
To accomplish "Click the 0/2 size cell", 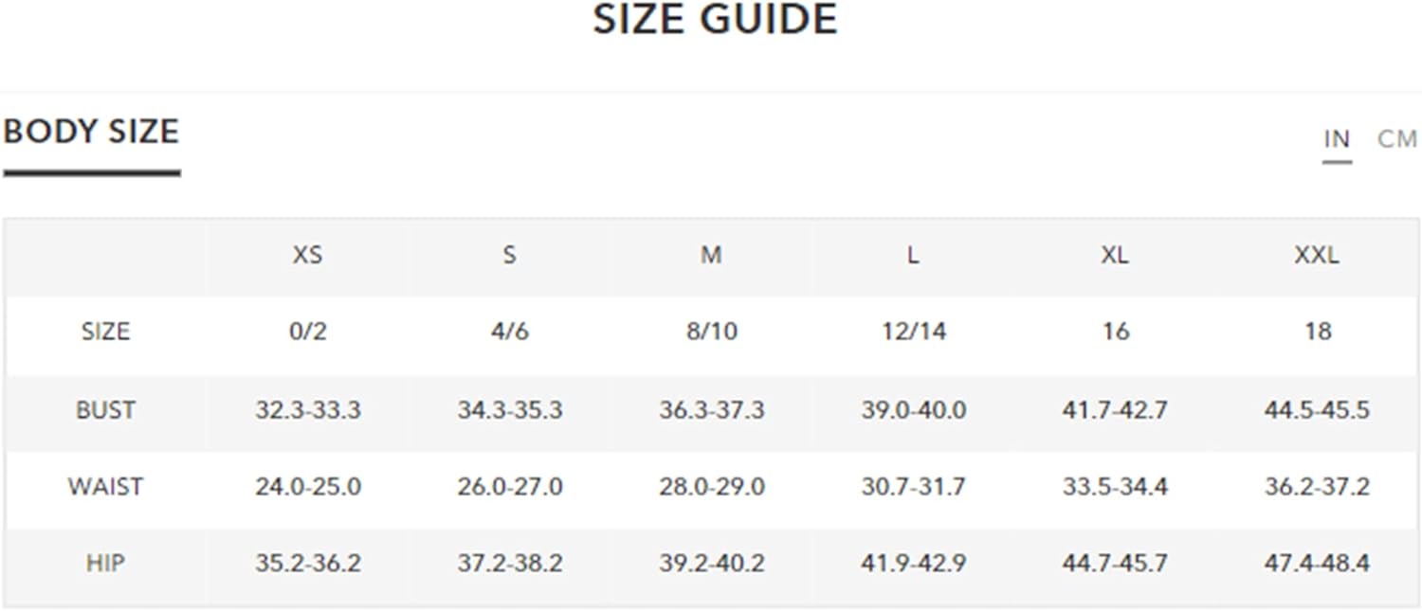I will pos(307,332).
